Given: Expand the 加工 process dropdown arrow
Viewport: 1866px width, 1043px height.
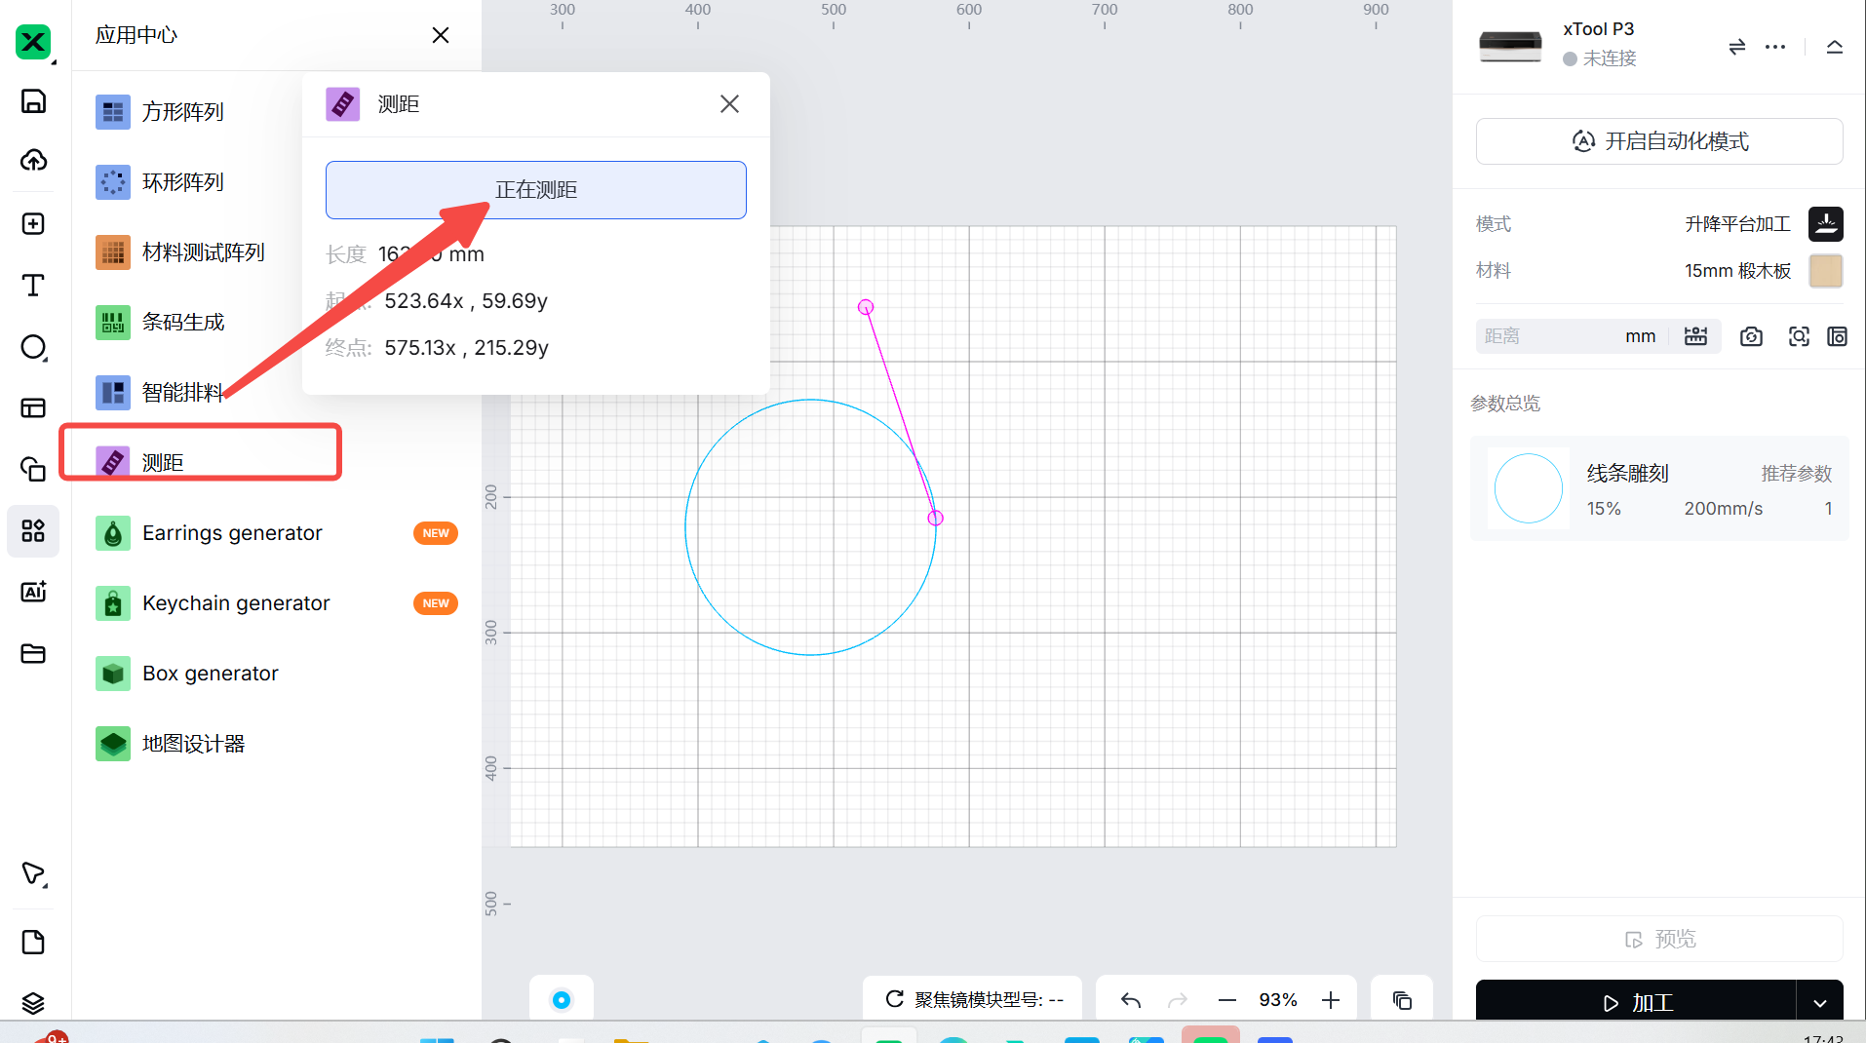Looking at the screenshot, I should tap(1819, 1003).
